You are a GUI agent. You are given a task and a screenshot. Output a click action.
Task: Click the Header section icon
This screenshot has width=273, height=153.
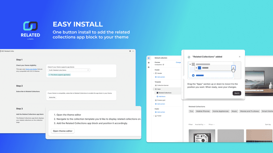pyautogui.click(x=156, y=73)
